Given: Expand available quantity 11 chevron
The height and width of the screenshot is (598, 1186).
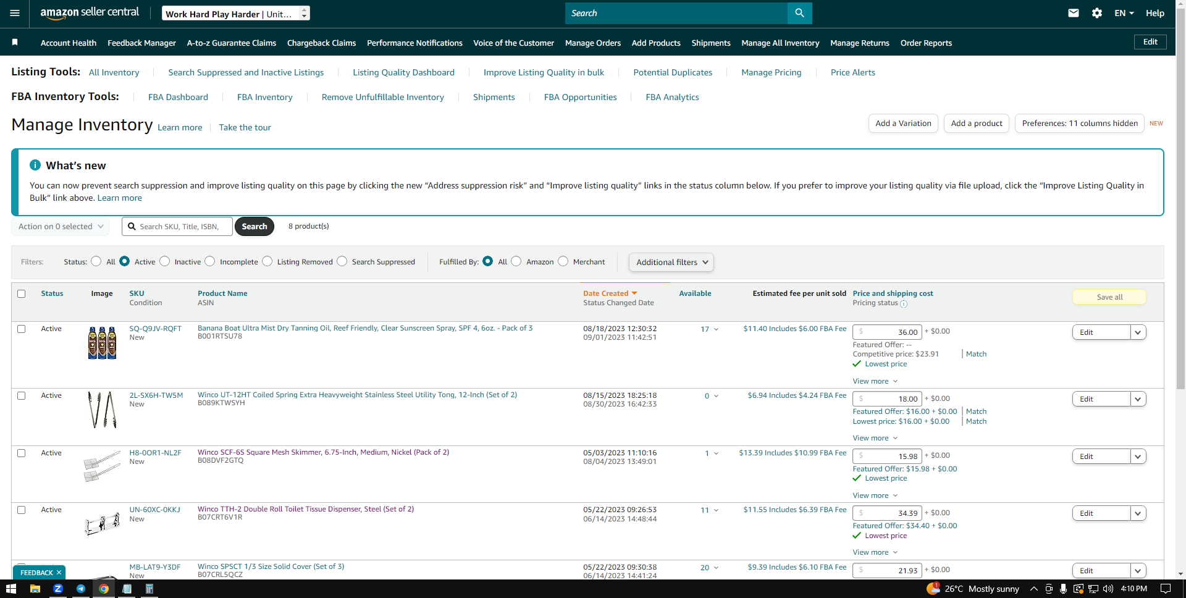Looking at the screenshot, I should [716, 510].
